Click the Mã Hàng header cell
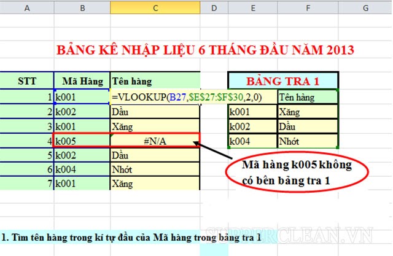This screenshot has height=256, width=393. pos(82,81)
